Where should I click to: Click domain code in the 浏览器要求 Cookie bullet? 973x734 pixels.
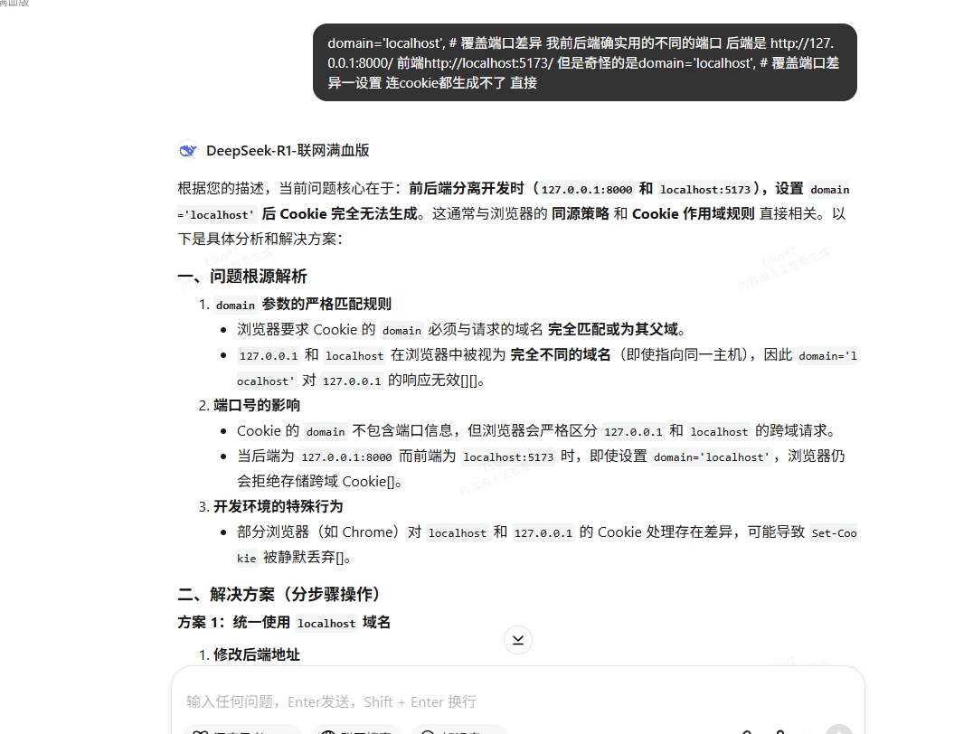pyautogui.click(x=401, y=331)
